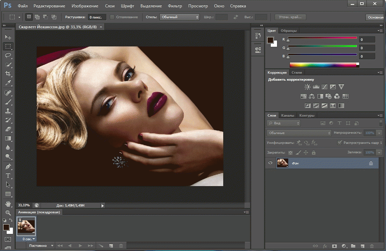The height and width of the screenshot is (251, 386).
Task: Enable Quick Mask mode
Action: 8,239
